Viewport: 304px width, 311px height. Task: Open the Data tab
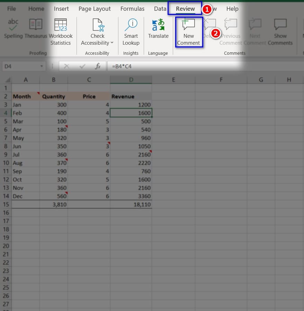[x=160, y=9]
